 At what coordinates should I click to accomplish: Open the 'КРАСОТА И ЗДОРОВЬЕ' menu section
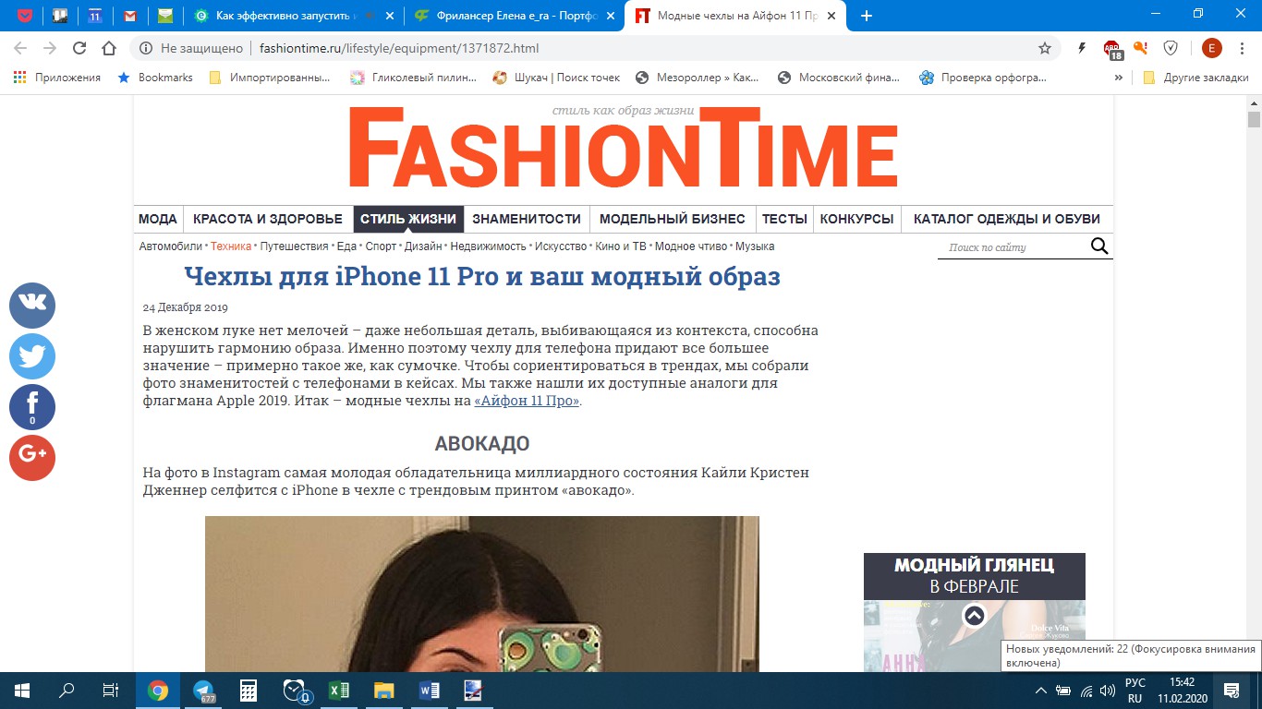[268, 219]
